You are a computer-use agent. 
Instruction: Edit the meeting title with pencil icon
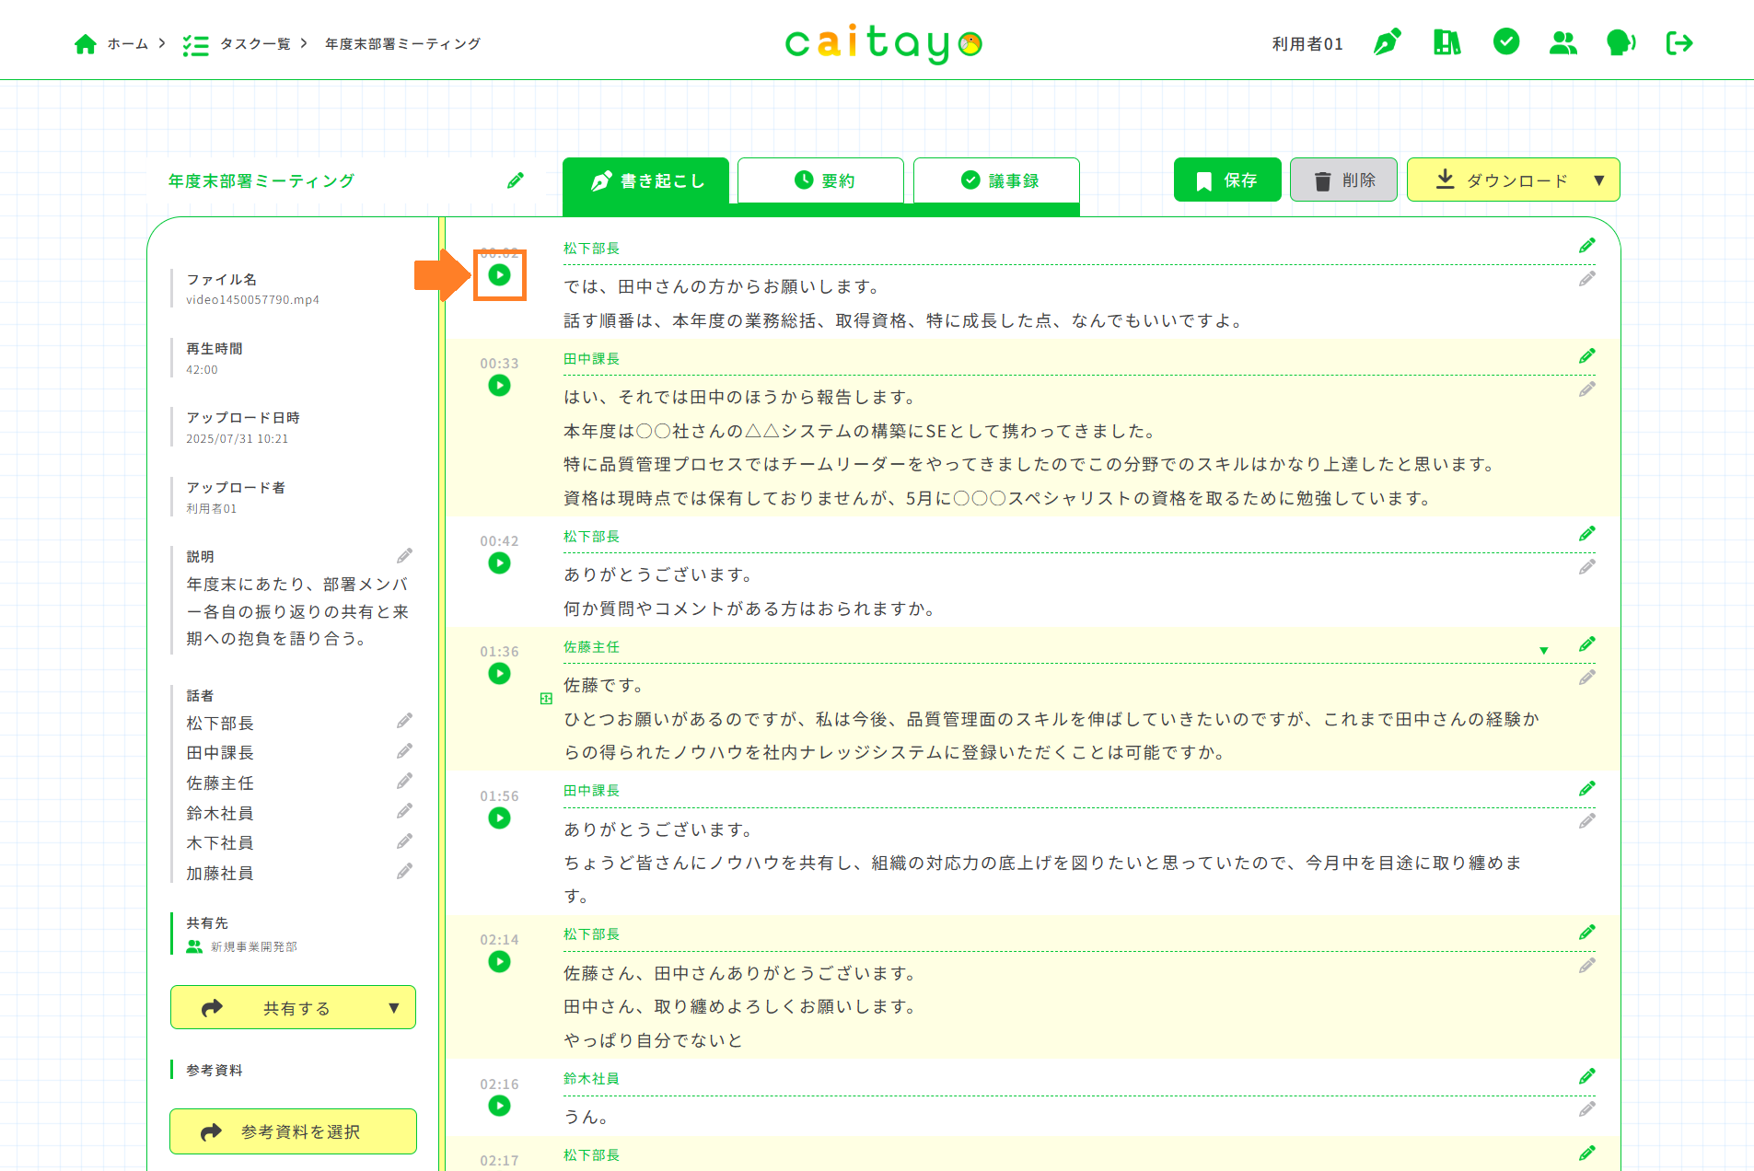[516, 180]
